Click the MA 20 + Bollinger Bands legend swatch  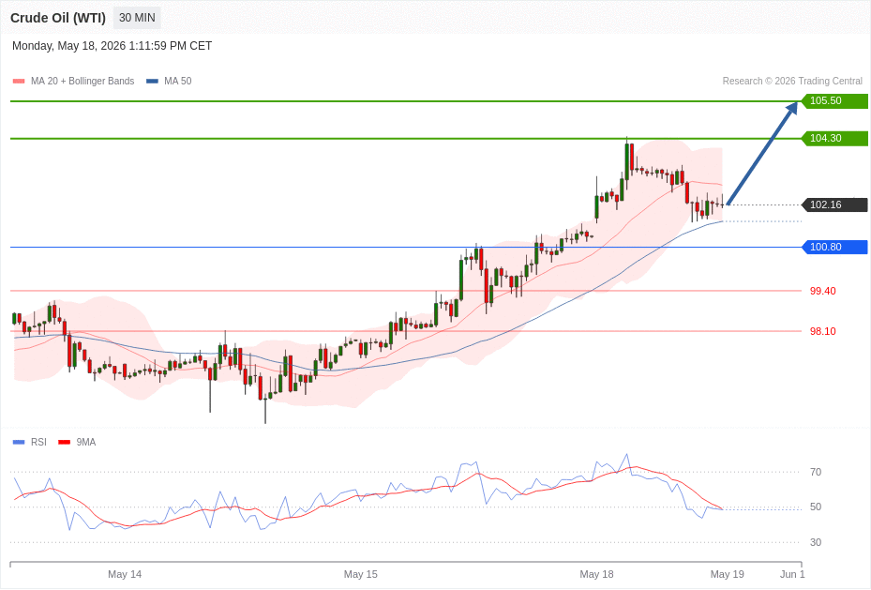[x=19, y=81]
